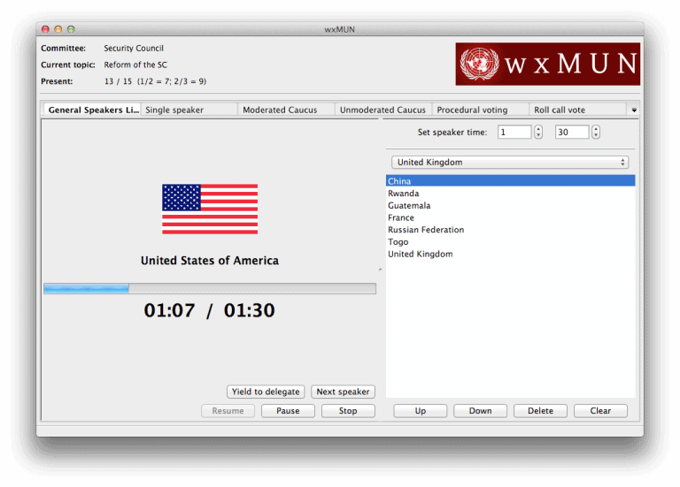Image resolution: width=680 pixels, height=487 pixels.
Task: Pause the speaker timer
Action: (288, 411)
